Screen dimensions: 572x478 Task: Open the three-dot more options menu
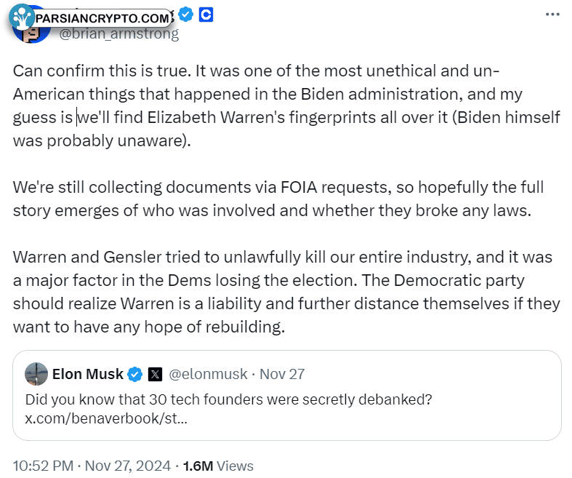[552, 15]
